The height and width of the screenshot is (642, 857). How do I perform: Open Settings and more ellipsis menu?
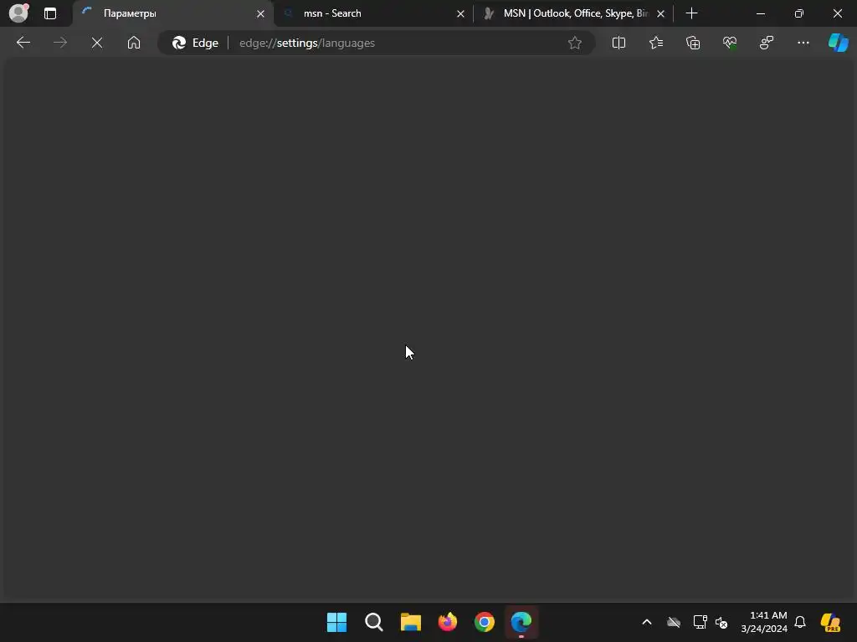[803, 43]
